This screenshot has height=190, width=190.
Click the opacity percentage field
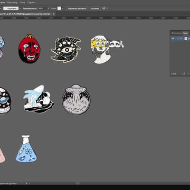coord(42,8)
